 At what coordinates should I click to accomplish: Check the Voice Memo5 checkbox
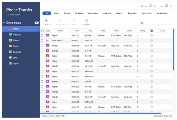42,40
